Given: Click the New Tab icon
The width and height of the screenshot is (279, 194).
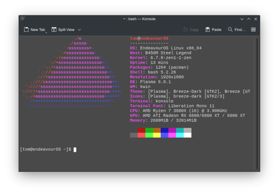Looking at the screenshot, I should tap(27, 30).
